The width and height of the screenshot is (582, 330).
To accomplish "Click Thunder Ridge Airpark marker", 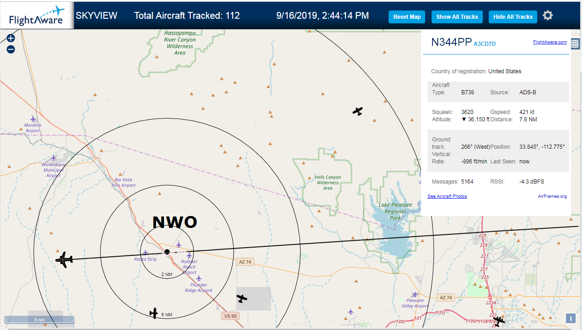I will click(x=198, y=278).
